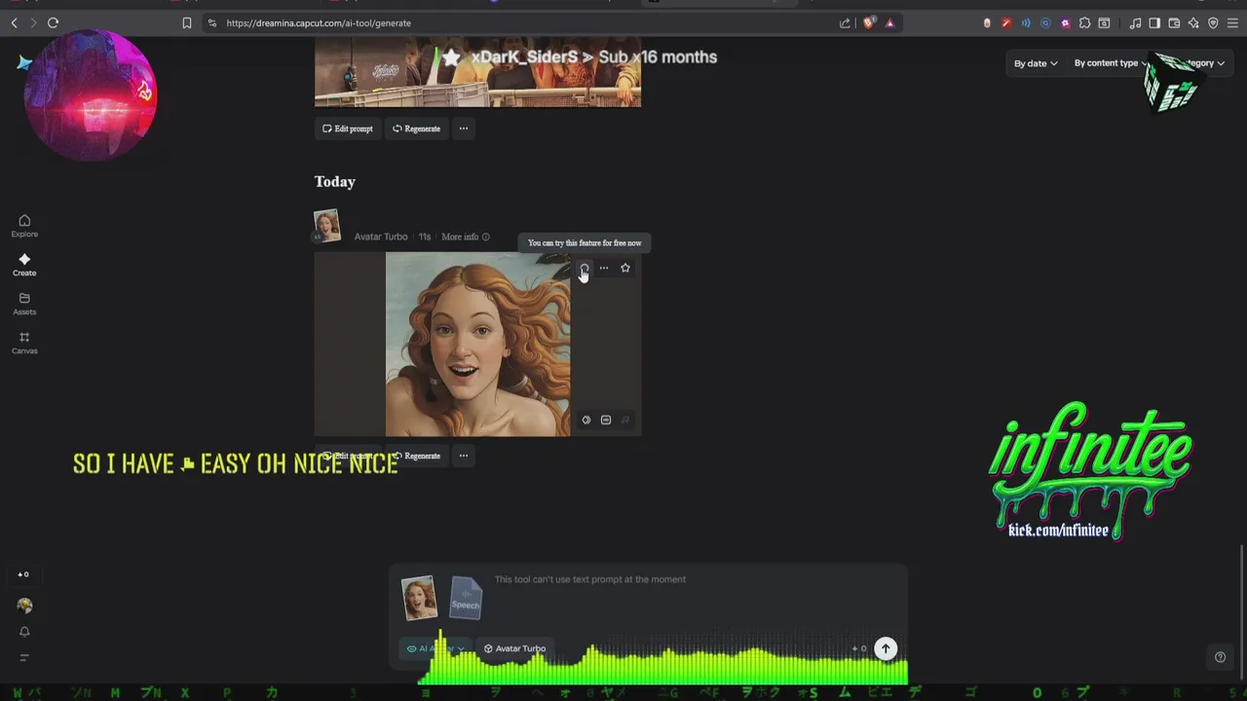Share the page via the share icon
Screen dimensions: 1247x701
point(845,22)
